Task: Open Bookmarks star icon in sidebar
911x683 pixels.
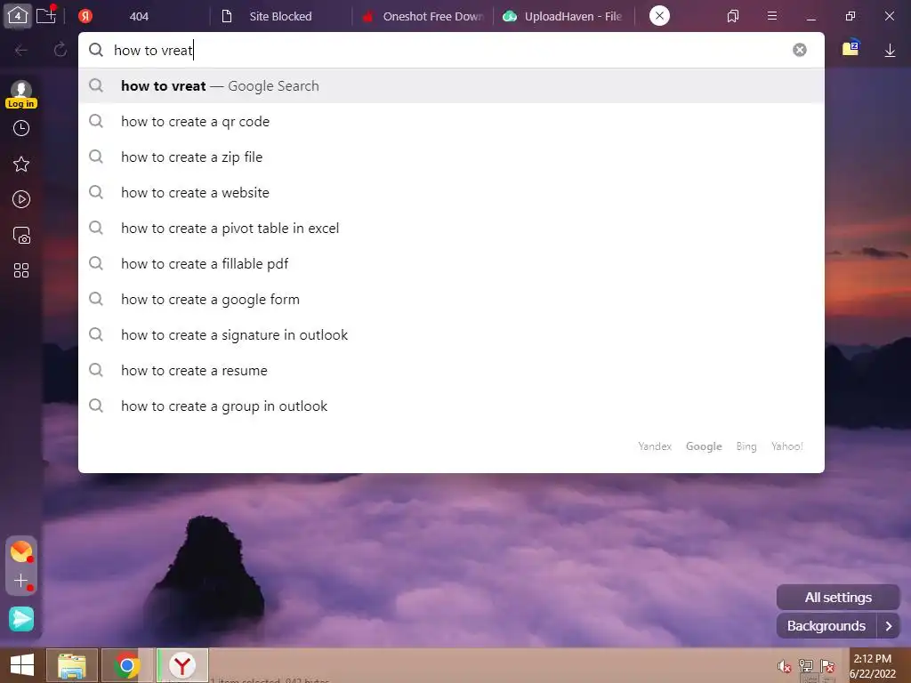Action: [x=21, y=164]
